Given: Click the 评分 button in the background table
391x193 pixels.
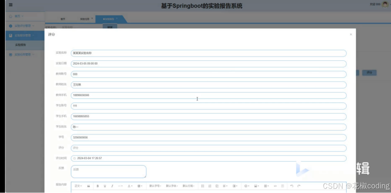Looking at the screenshot, I should pyautogui.click(x=369, y=73).
